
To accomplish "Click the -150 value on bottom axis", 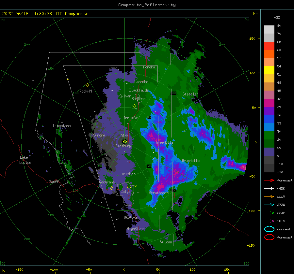I will pos(19,269).
